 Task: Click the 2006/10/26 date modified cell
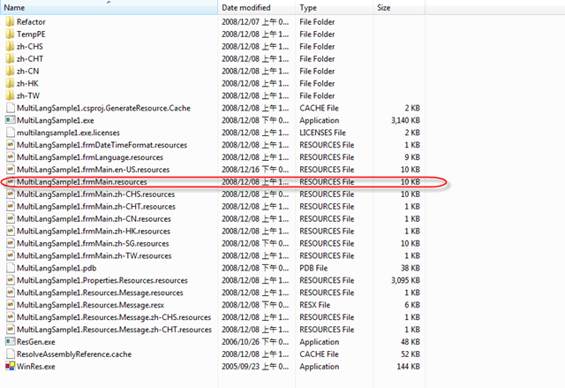(x=255, y=341)
